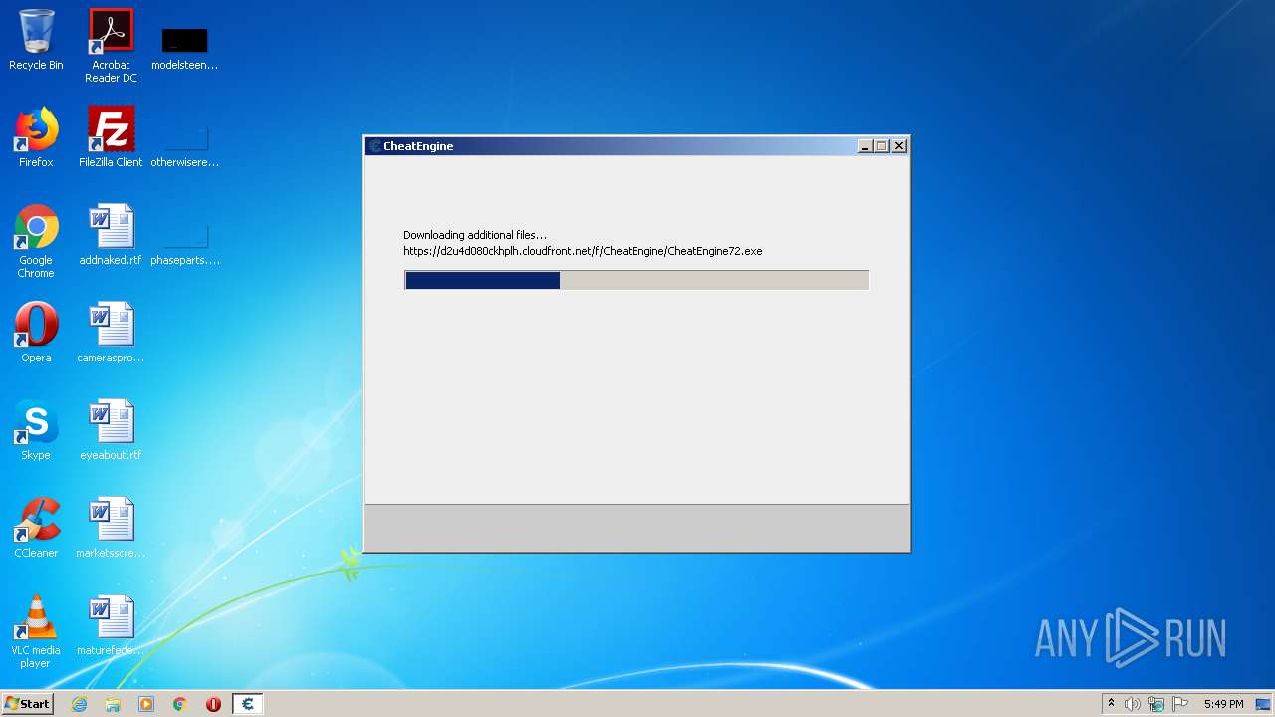This screenshot has width=1275, height=717.
Task: Show hidden tray icons arrow
Action: [x=1111, y=704]
